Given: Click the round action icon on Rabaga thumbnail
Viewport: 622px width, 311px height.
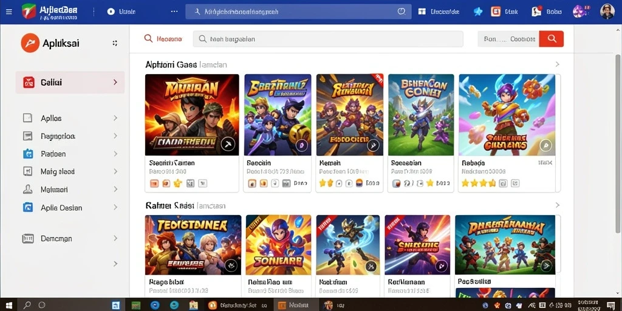Looking at the screenshot, I should pos(546,145).
